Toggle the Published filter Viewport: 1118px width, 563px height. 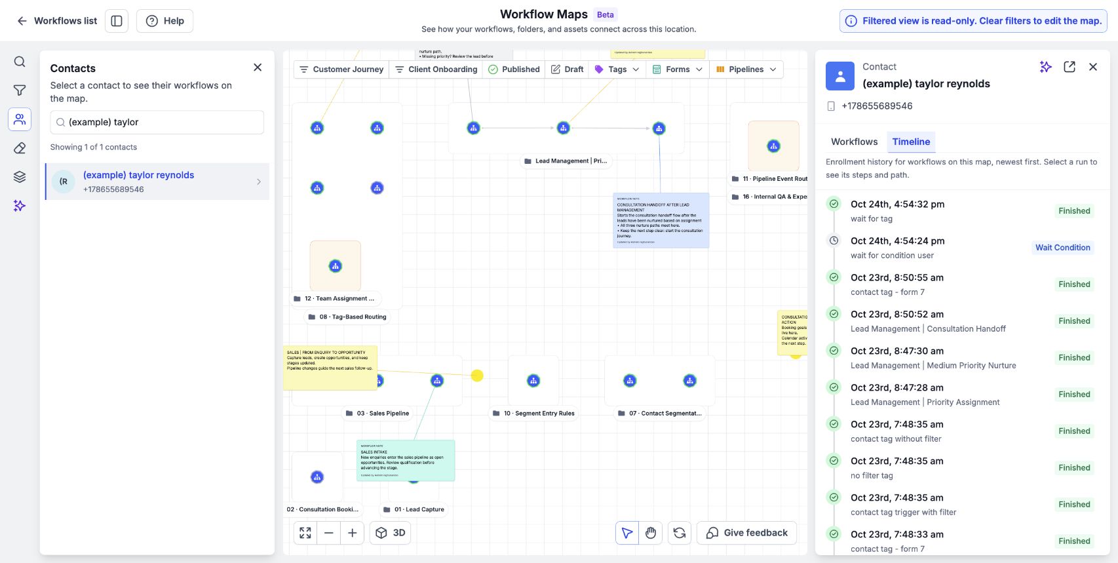pyautogui.click(x=514, y=69)
